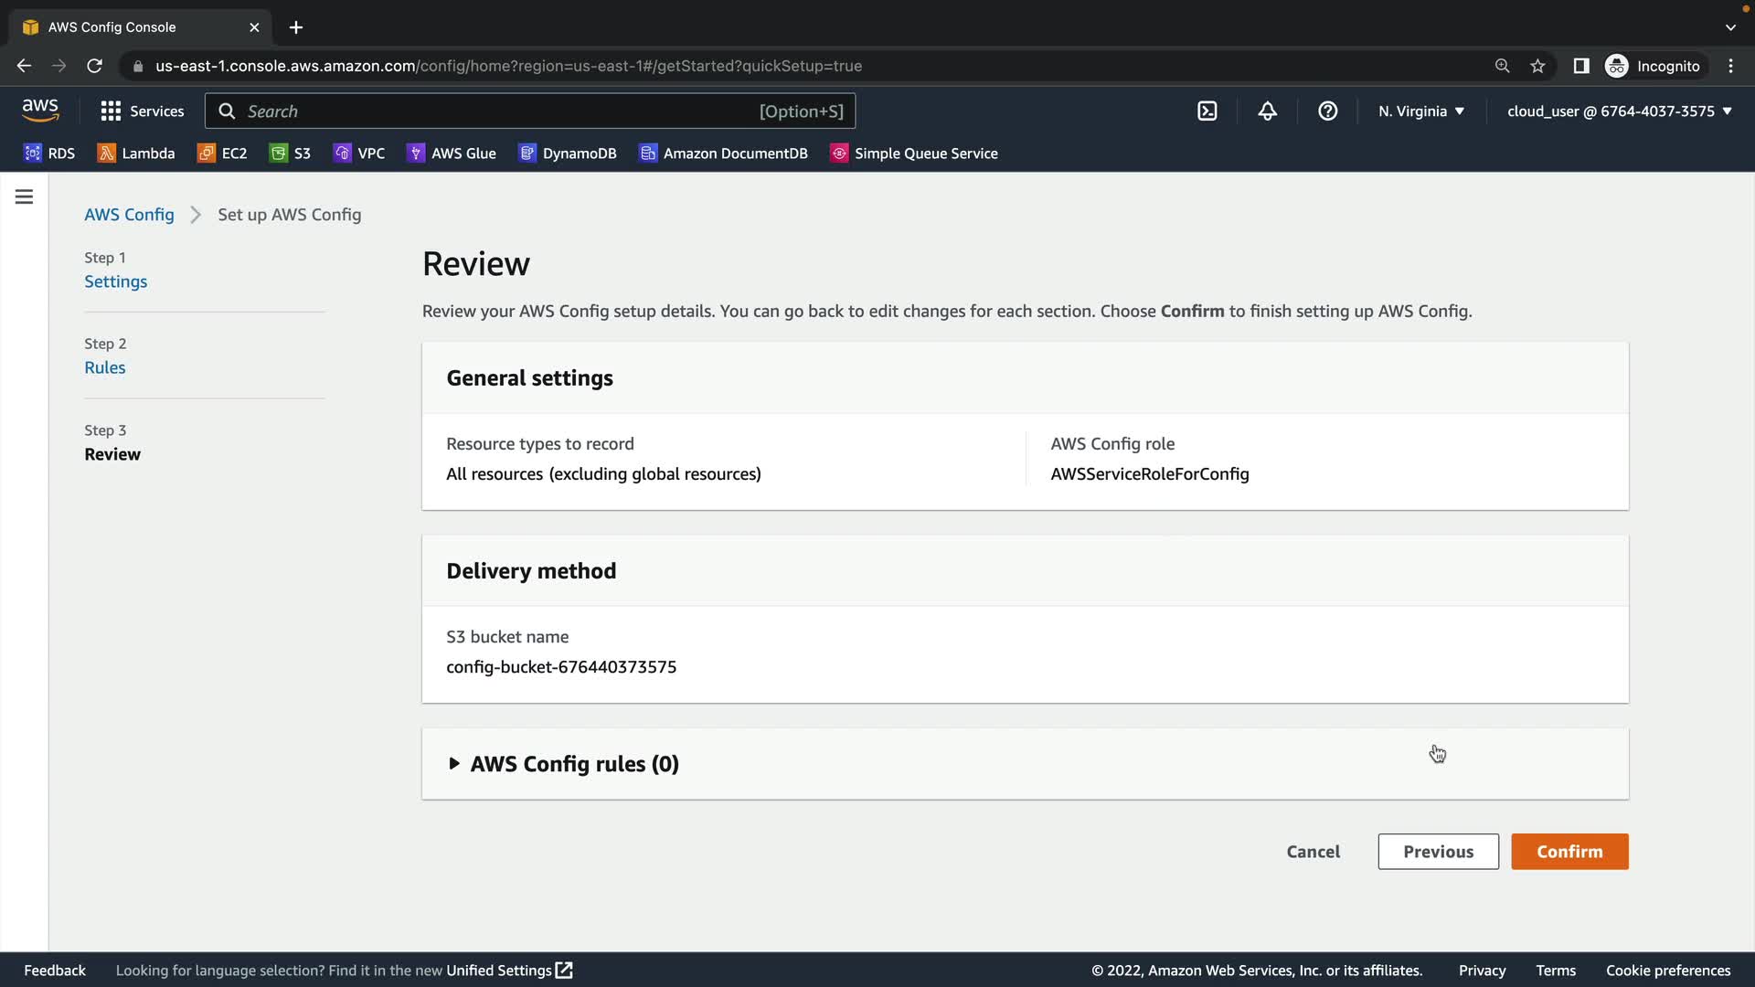This screenshot has width=1755, height=987.
Task: Click the AWS logo home icon
Action: click(40, 111)
